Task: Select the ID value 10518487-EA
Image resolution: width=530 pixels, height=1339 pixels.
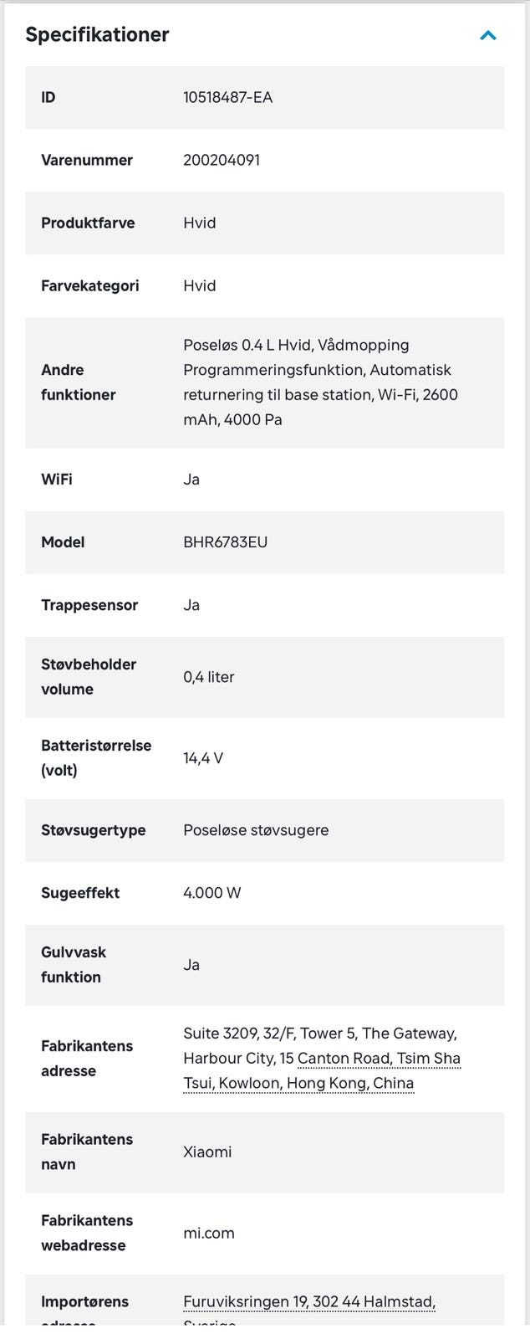Action: tap(227, 98)
